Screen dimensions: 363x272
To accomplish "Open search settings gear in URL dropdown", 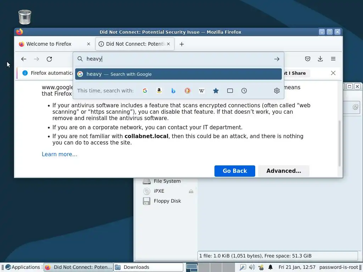I will [x=277, y=91].
